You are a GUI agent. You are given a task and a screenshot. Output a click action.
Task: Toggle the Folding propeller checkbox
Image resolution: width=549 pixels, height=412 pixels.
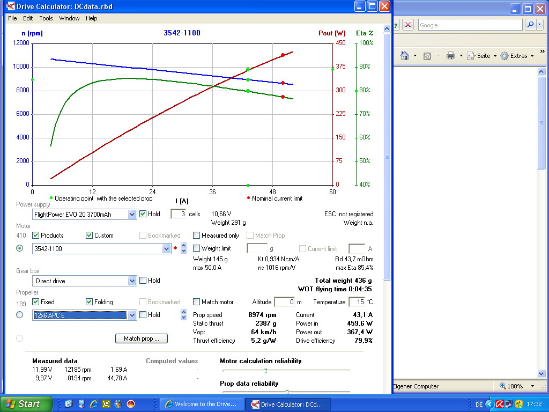pos(90,302)
